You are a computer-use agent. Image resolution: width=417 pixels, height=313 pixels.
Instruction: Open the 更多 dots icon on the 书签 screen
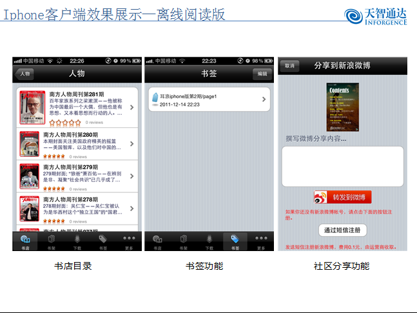coord(261,238)
